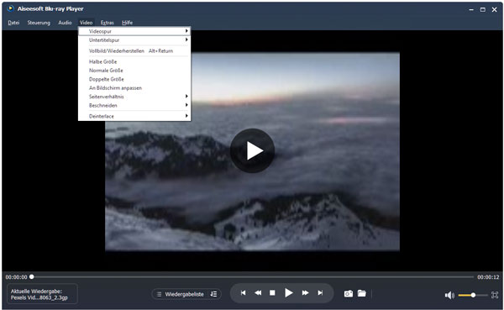Viewport: 504px width, 310px height.
Task: Select An Bildschirm anpassen
Action: [x=134, y=87]
